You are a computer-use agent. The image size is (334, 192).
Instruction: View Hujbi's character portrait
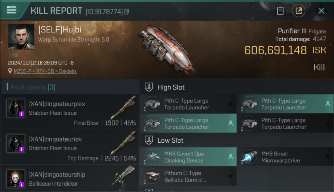pyautogui.click(x=21, y=37)
